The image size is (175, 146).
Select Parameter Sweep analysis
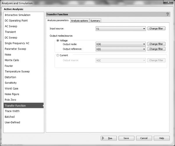[x=24, y=49]
